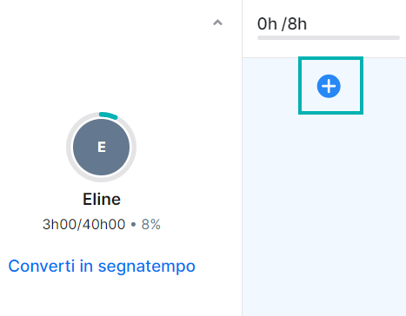Viewport: 406px width, 316px height.
Task: Click the gray daily progress bar
Action: [x=329, y=38]
